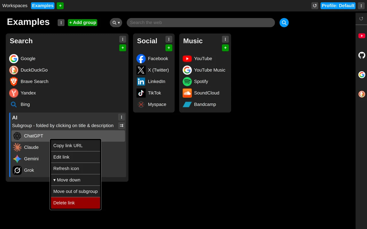Click the SoundCloud icon
Image resolution: width=367 pixels, height=229 pixels.
(187, 93)
